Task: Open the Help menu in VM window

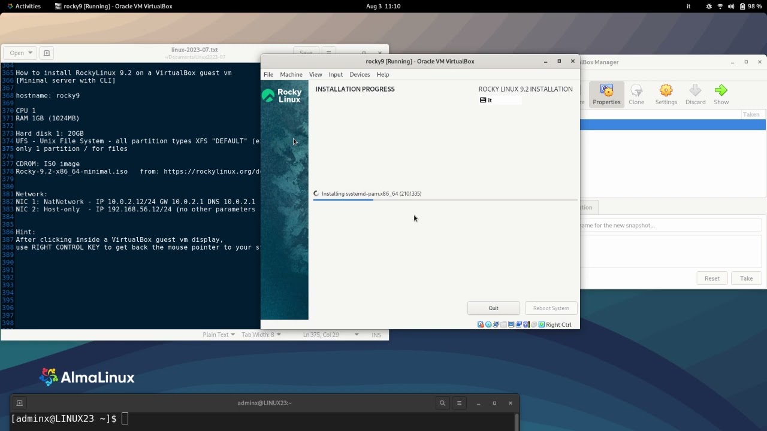Action: (383, 74)
